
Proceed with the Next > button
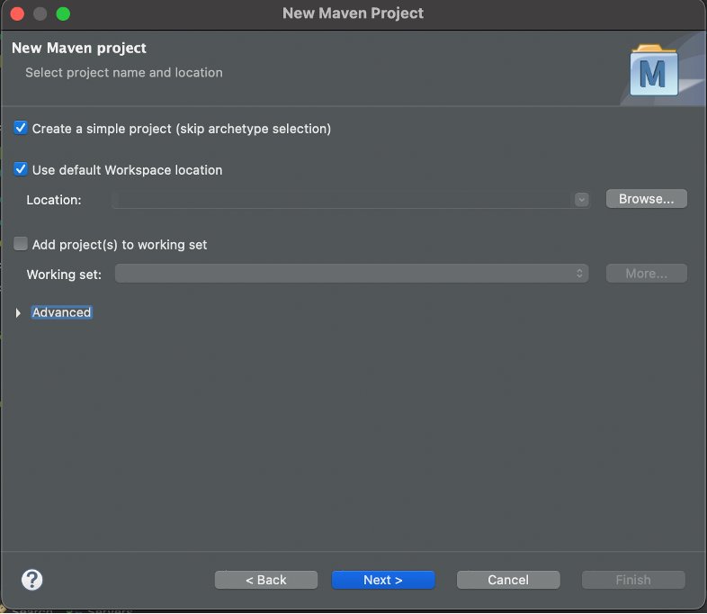[383, 580]
